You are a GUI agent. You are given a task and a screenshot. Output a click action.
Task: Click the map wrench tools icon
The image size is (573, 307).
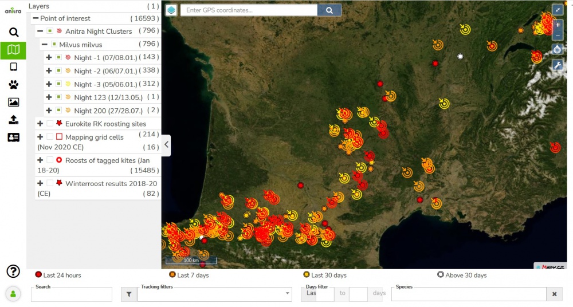point(558,65)
